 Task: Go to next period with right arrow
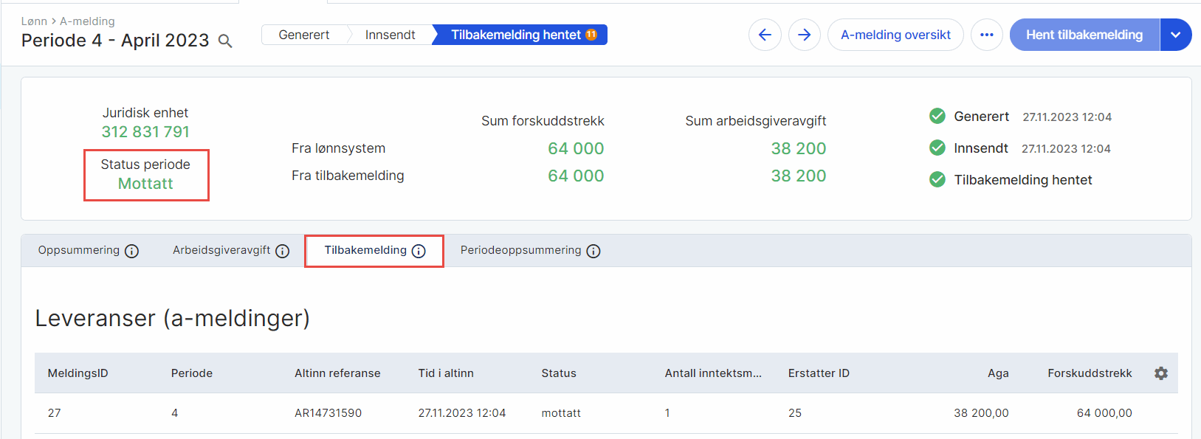(804, 35)
